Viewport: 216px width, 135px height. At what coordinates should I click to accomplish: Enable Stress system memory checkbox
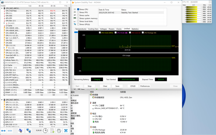pyautogui.click(x=78, y=19)
